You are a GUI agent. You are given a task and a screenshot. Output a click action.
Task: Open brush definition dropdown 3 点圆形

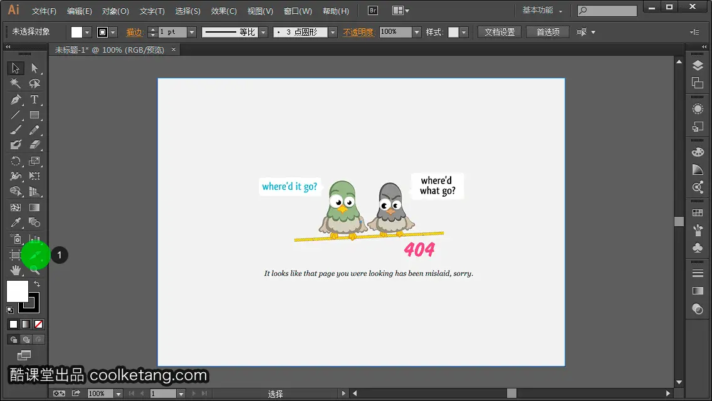[x=333, y=32]
